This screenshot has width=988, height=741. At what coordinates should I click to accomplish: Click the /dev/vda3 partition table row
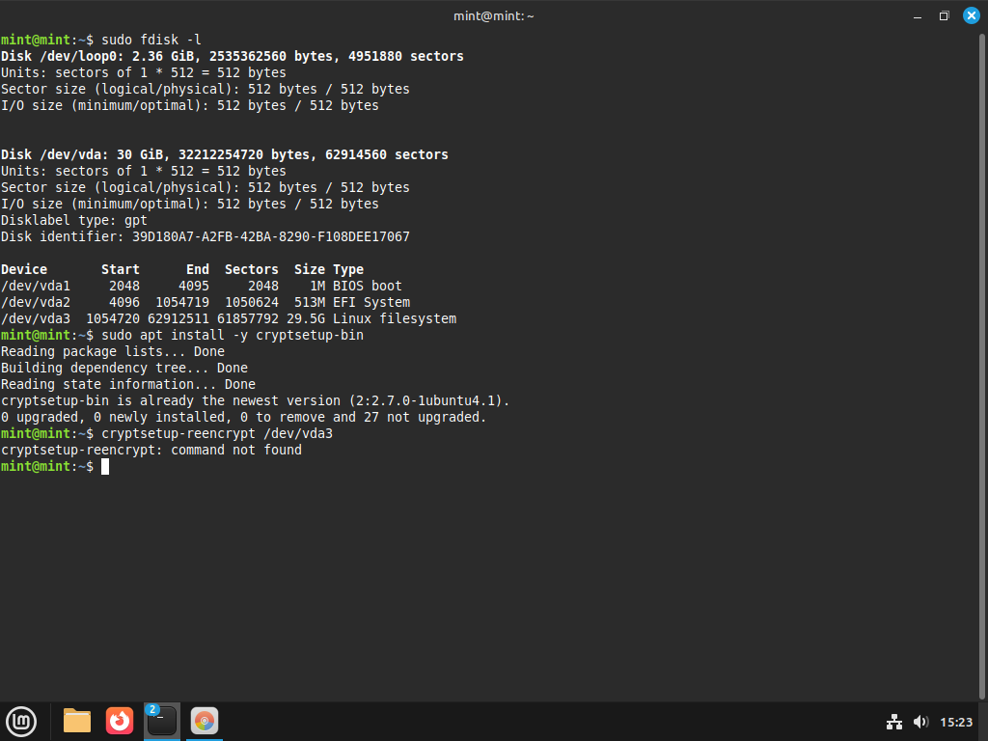coord(229,318)
